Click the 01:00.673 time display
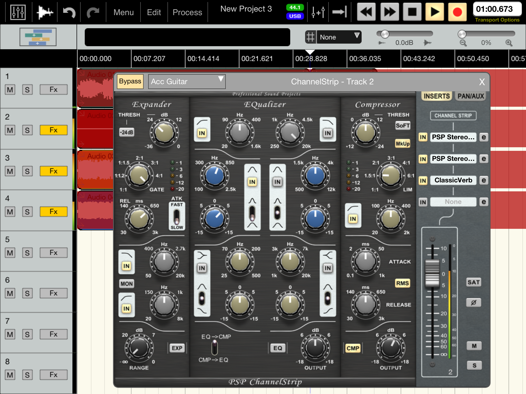The width and height of the screenshot is (526, 394). pos(497,9)
